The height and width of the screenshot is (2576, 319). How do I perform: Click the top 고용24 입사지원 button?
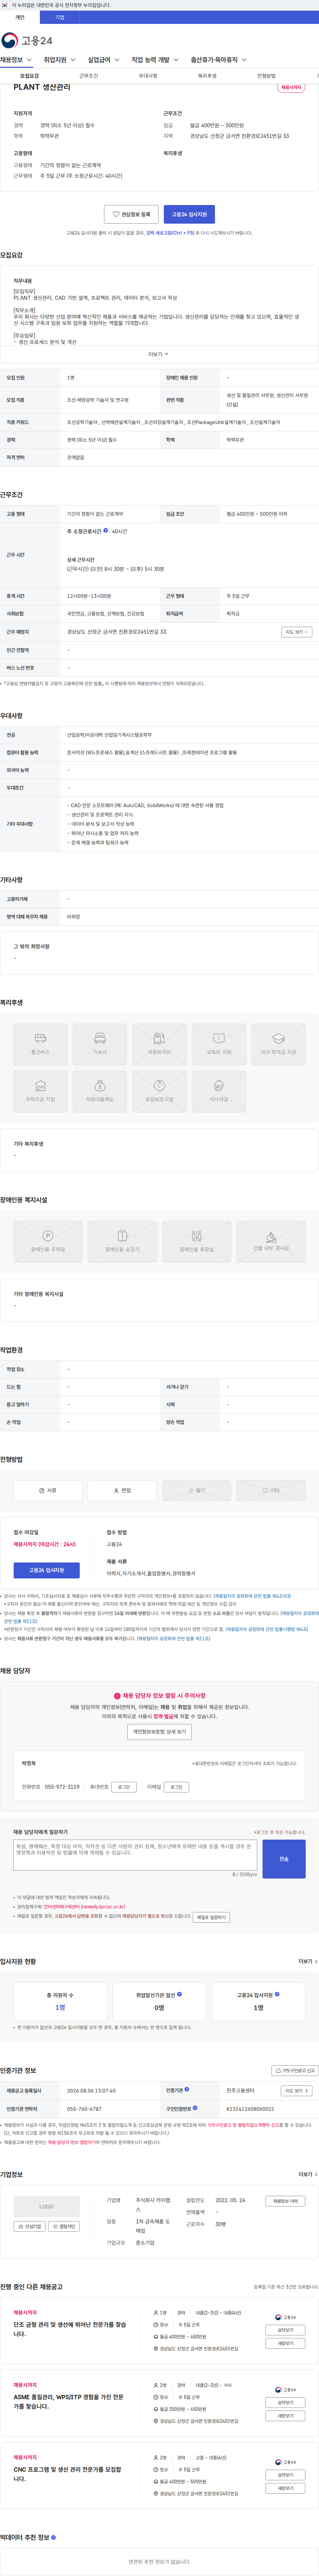point(189,214)
